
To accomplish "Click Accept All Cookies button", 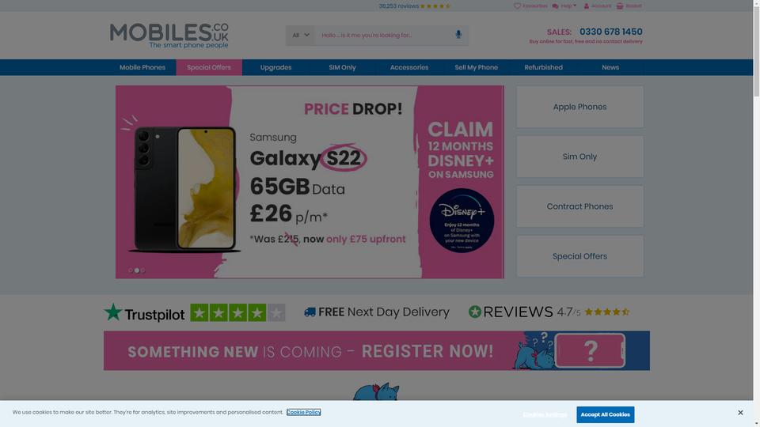I will click(606, 414).
